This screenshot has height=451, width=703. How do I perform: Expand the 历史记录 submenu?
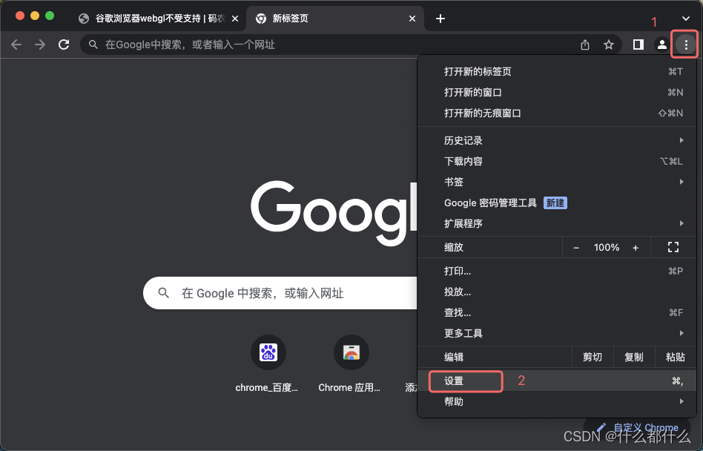pos(556,140)
